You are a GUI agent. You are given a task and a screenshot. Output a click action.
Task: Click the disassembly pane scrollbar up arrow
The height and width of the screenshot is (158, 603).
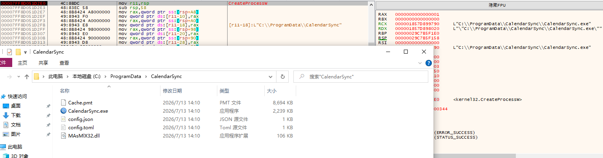(x=370, y=4)
